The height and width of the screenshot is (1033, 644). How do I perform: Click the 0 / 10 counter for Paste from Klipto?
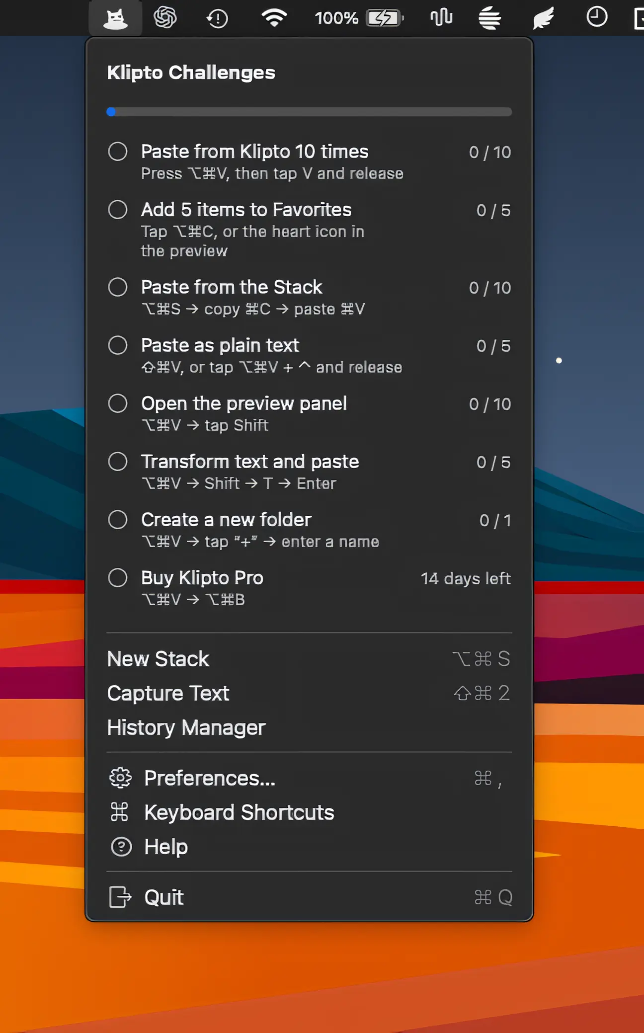[x=490, y=152]
